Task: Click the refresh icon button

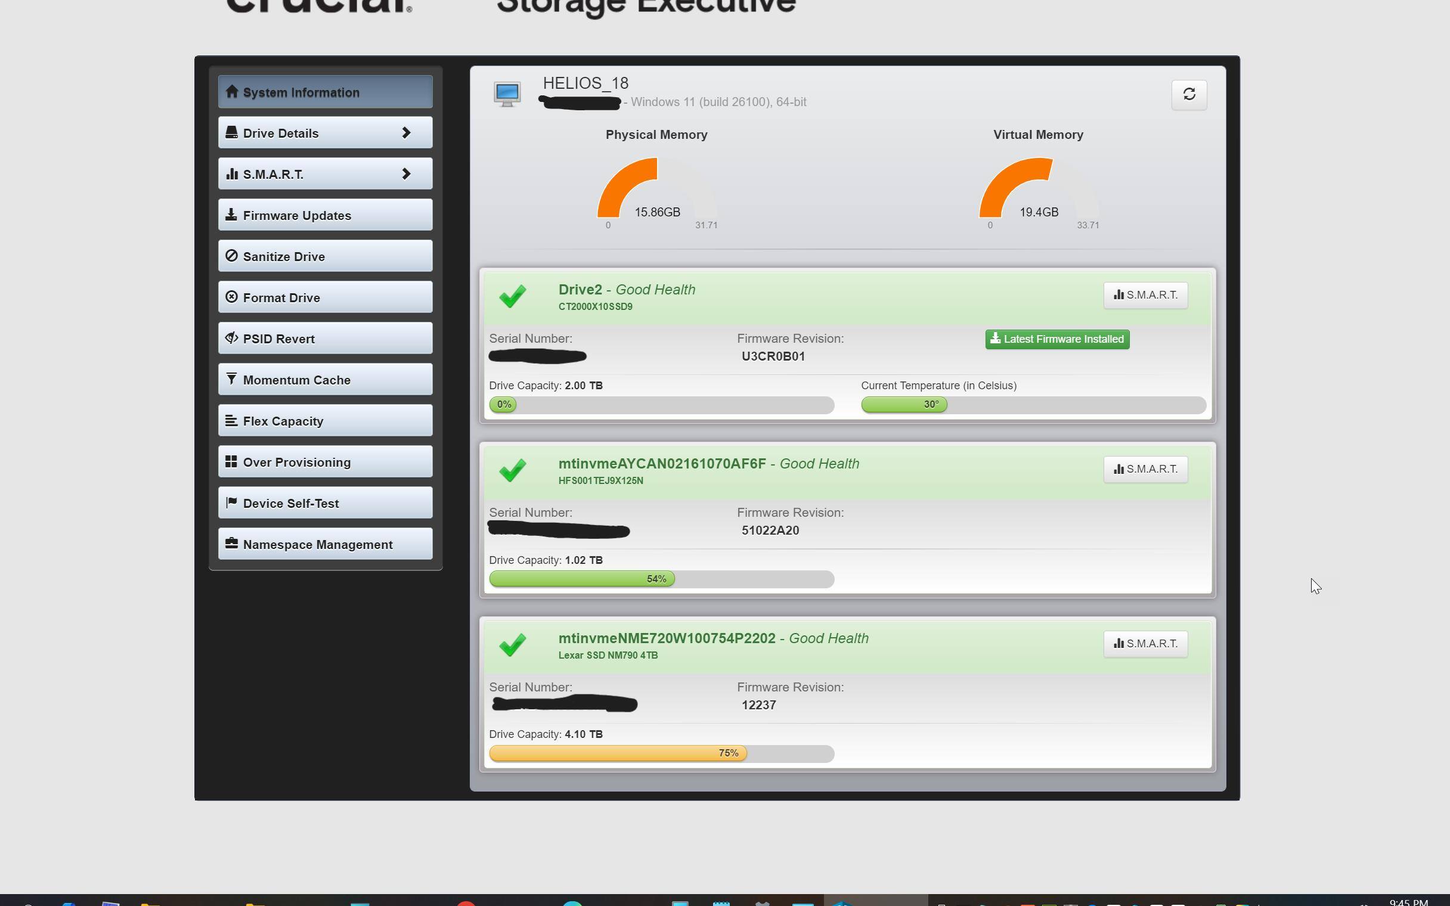Action: 1189,94
